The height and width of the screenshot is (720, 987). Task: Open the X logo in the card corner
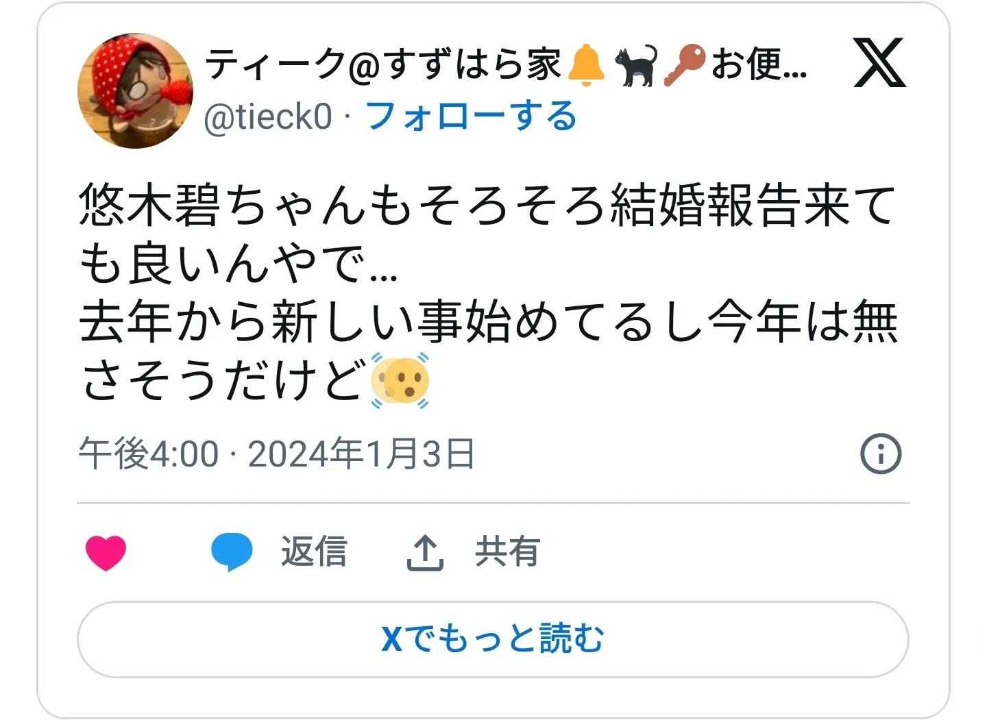coord(880,63)
